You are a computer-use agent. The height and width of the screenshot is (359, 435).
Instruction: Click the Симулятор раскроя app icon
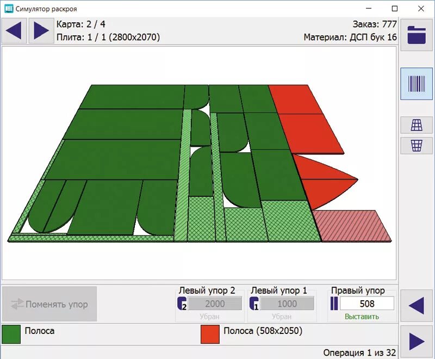click(9, 9)
